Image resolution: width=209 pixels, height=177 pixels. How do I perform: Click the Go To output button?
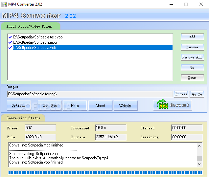tap(197, 94)
